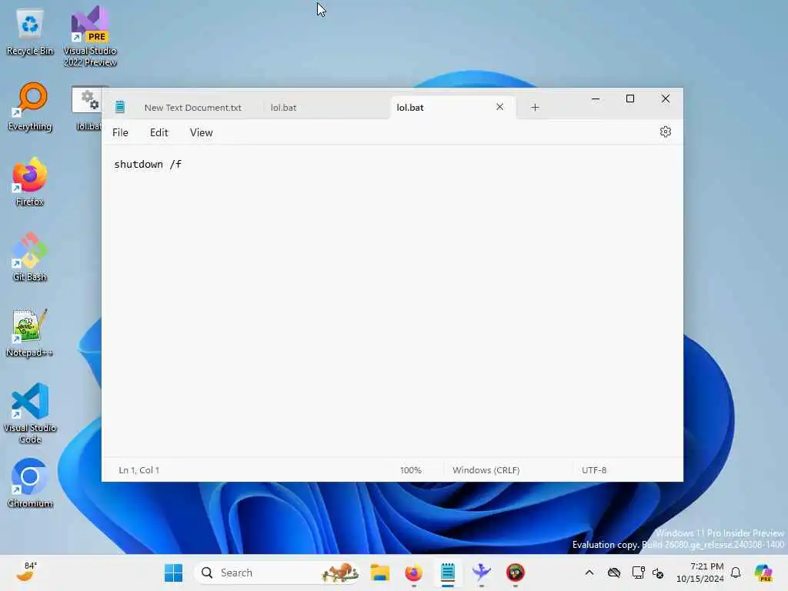The width and height of the screenshot is (788, 591).
Task: Switch to New Text Document.txt tab
Action: [193, 108]
